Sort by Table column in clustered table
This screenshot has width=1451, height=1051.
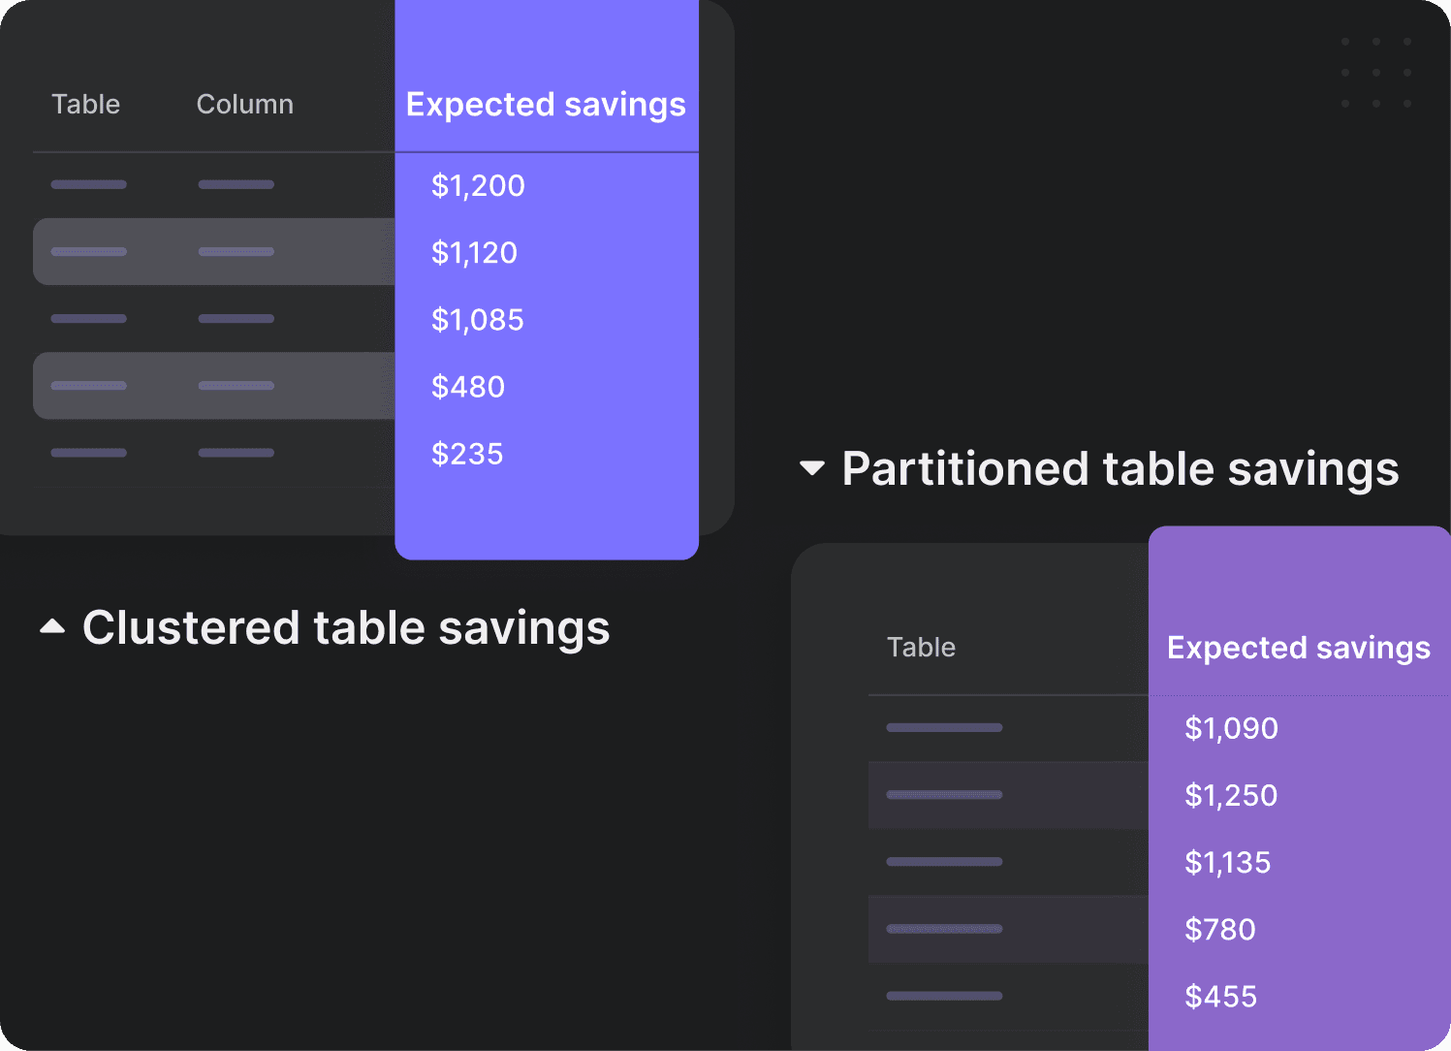coord(85,104)
